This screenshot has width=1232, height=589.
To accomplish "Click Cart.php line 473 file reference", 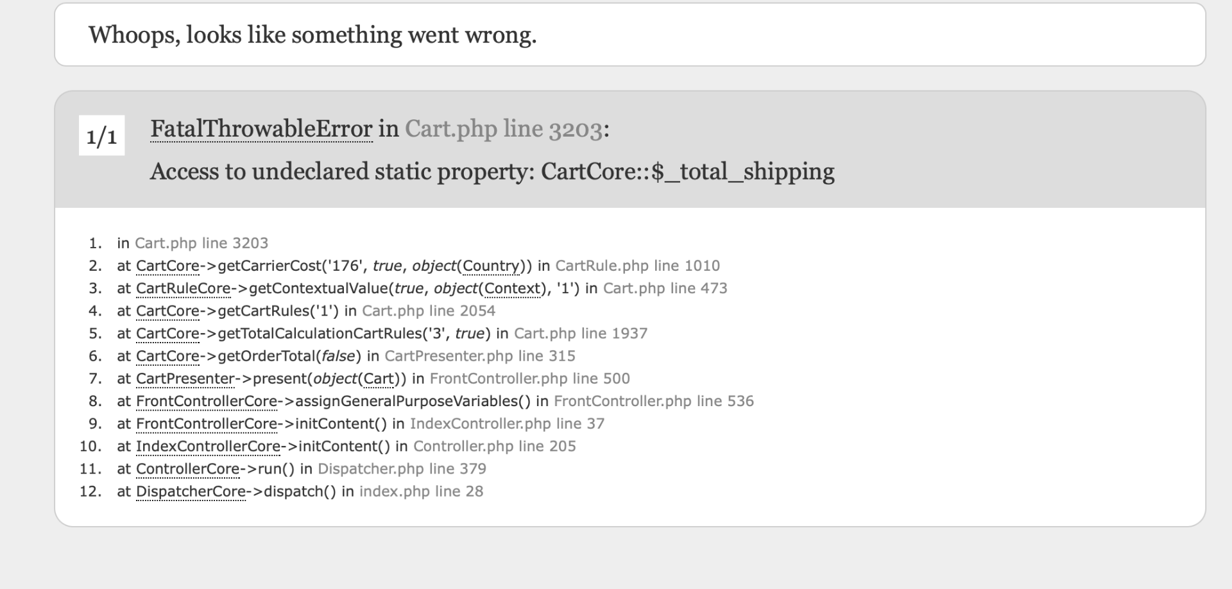I will (665, 288).
